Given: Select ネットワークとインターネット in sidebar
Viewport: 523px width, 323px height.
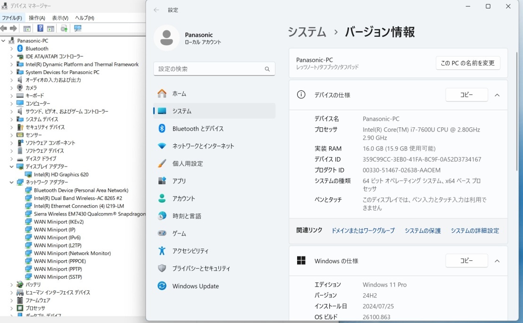Looking at the screenshot, I should pyautogui.click(x=214, y=146).
